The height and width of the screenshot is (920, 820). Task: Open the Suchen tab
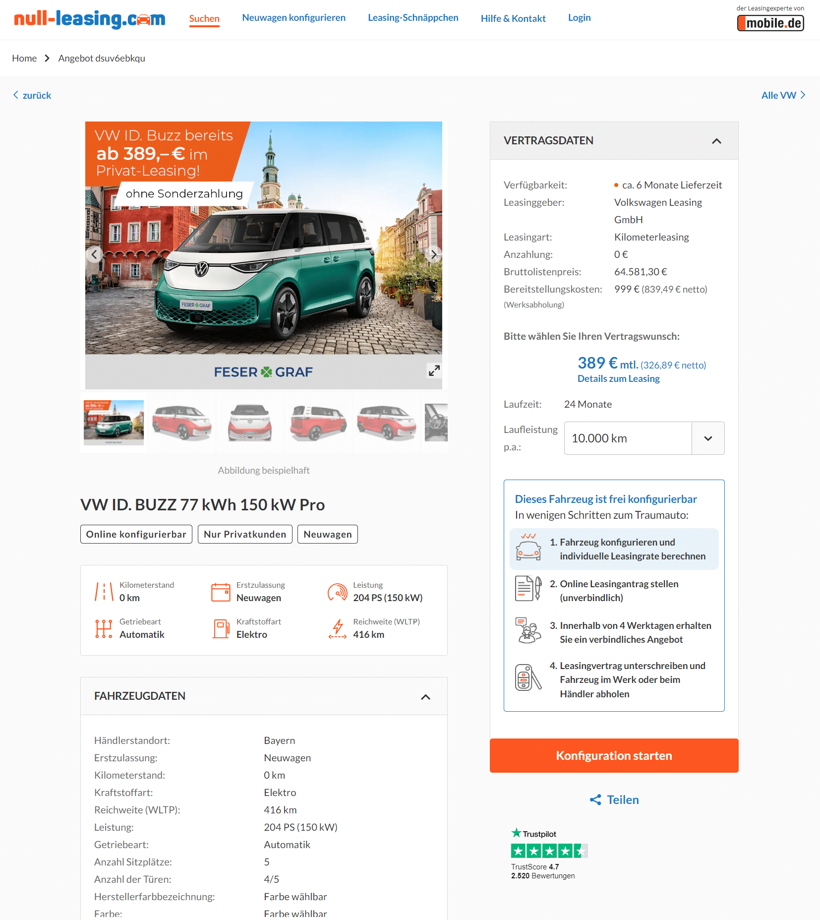click(x=204, y=19)
